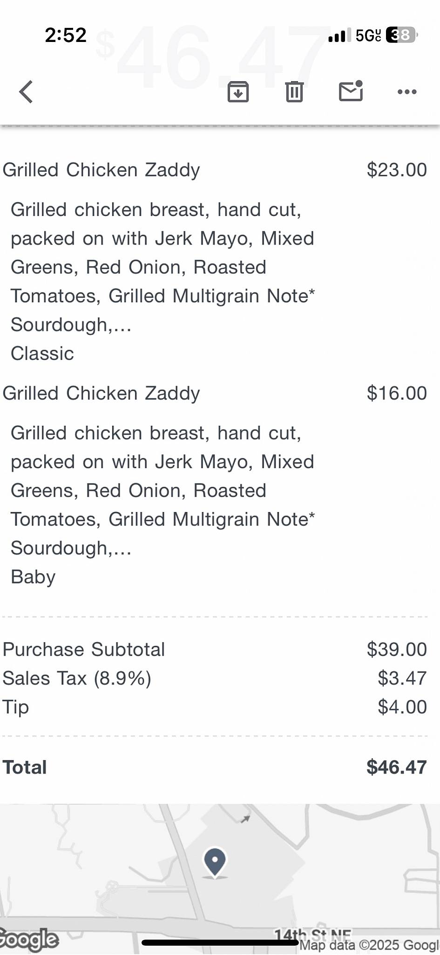Screen dimensions: 440x955
Task: Open the Map data ©2025 Google attribution
Action: 369,945
